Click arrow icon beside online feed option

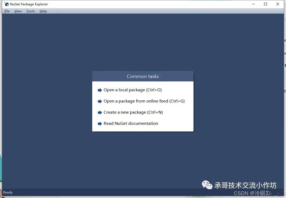[x=100, y=101]
